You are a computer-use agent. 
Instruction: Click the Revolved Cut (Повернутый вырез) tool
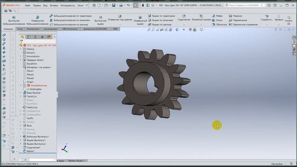(x=140, y=21)
